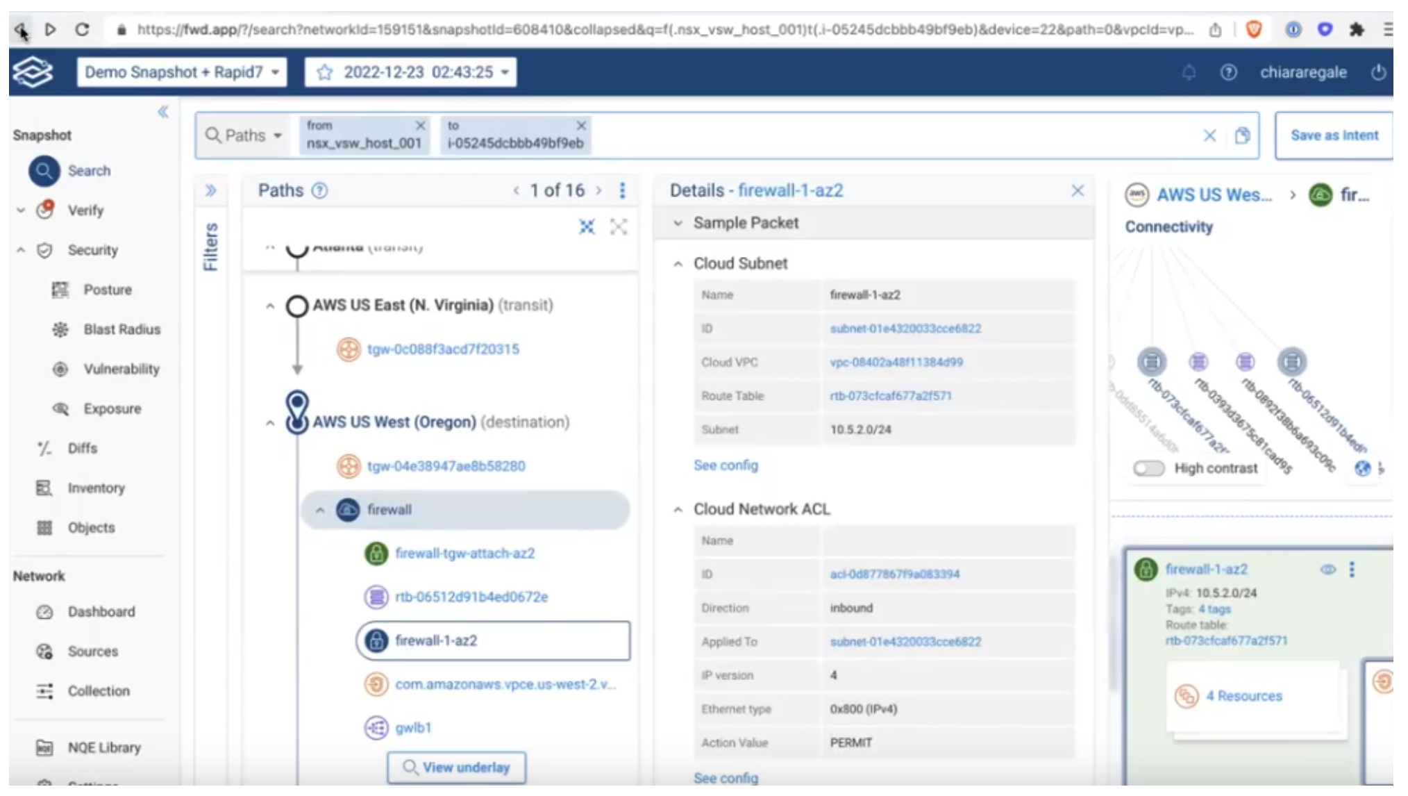Open the help question mark icon in header
1408x796 pixels.
point(1228,72)
